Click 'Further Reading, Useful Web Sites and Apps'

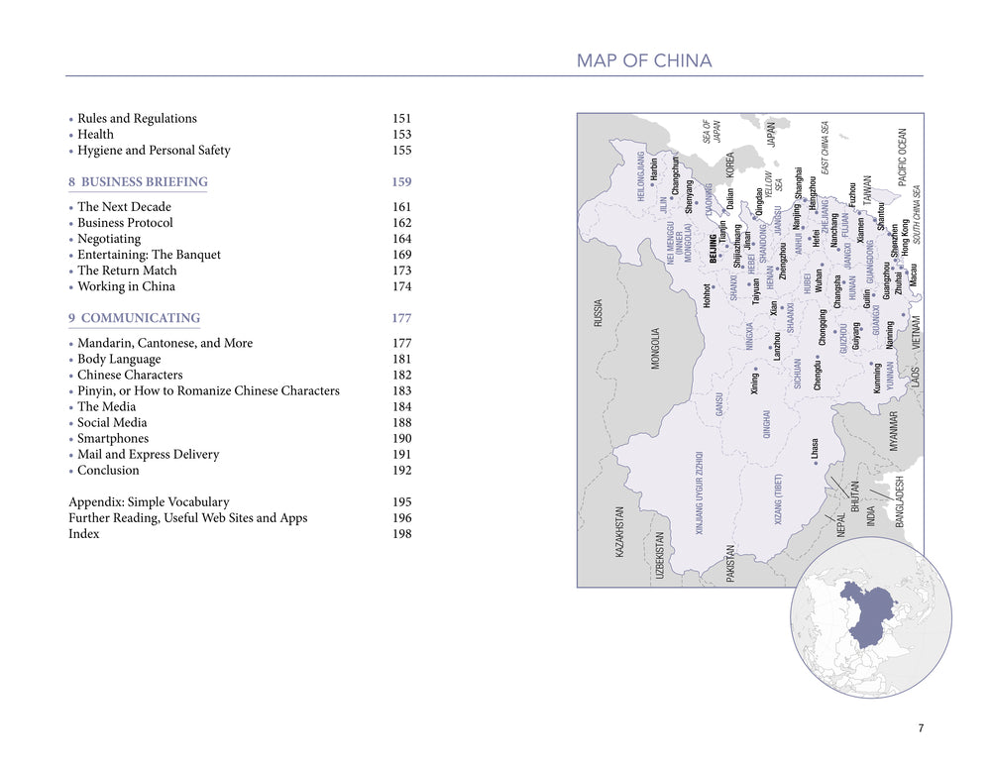[187, 517]
